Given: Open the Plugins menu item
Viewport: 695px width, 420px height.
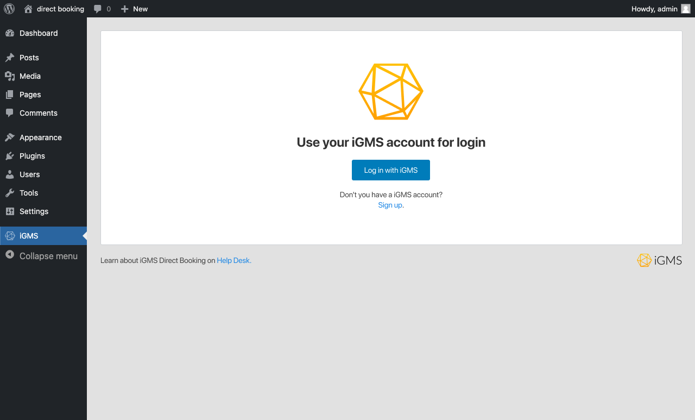Looking at the screenshot, I should (x=43, y=156).
